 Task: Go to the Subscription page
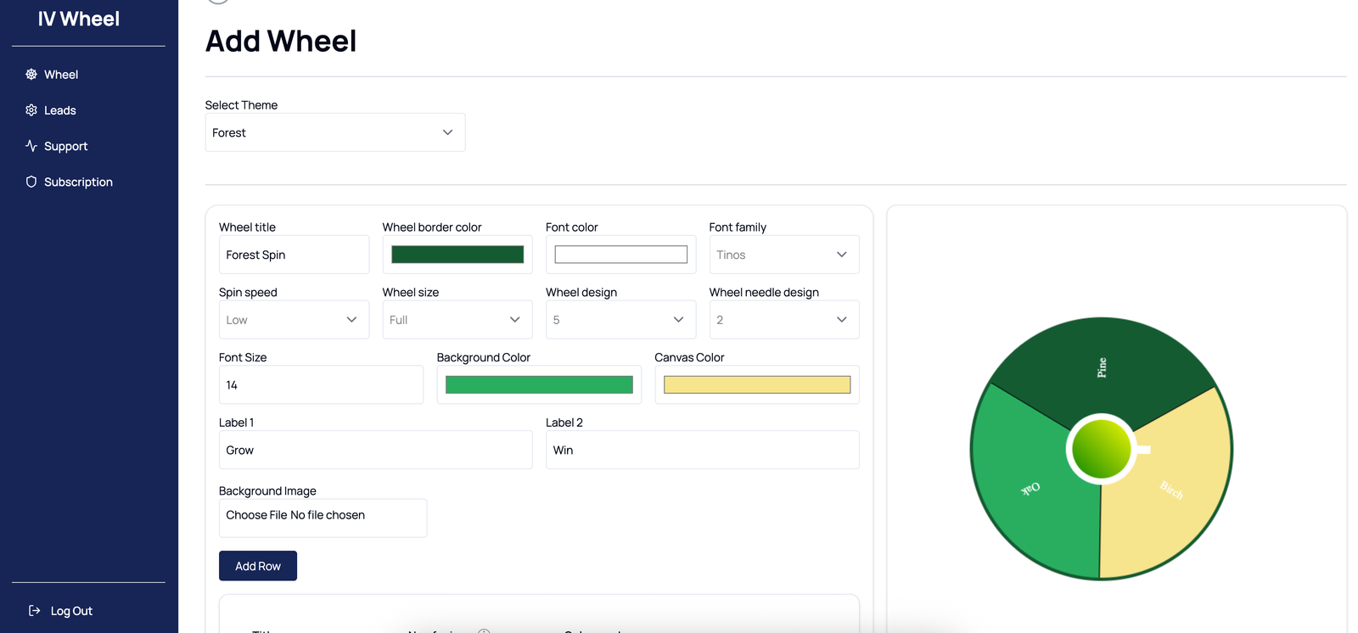[78, 182]
